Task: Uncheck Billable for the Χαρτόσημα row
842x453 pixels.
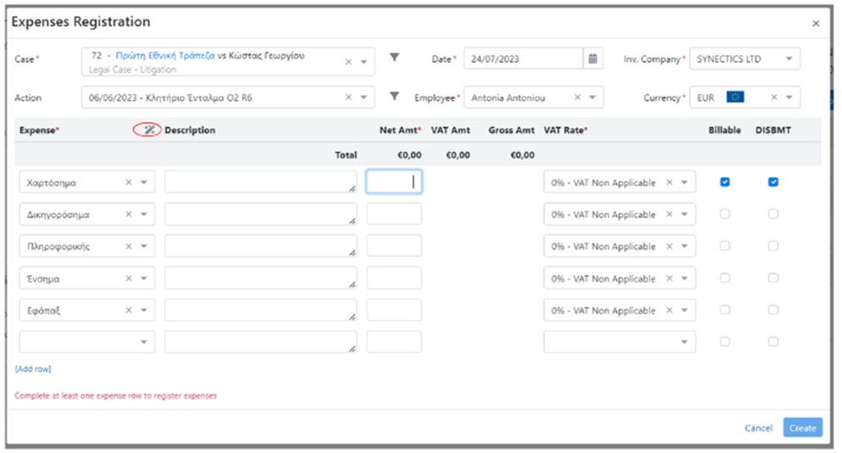Action: click(x=725, y=182)
